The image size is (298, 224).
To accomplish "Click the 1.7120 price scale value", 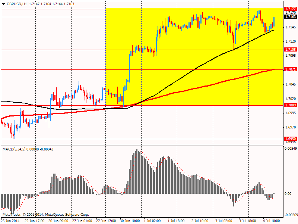I will 291,41.
